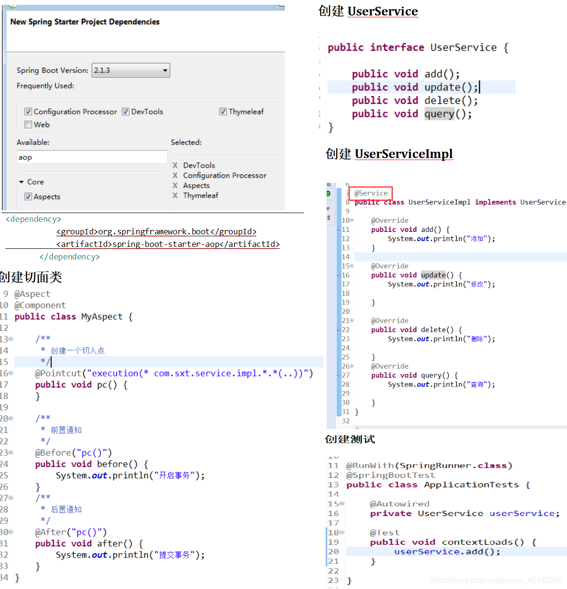Screen dimensions: 567x589
Task: Fold the @After method at line 30
Action: (11, 532)
